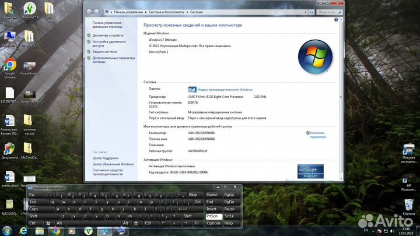Open Центр поддержки link
This screenshot has width=420, height=236.
tap(105, 158)
